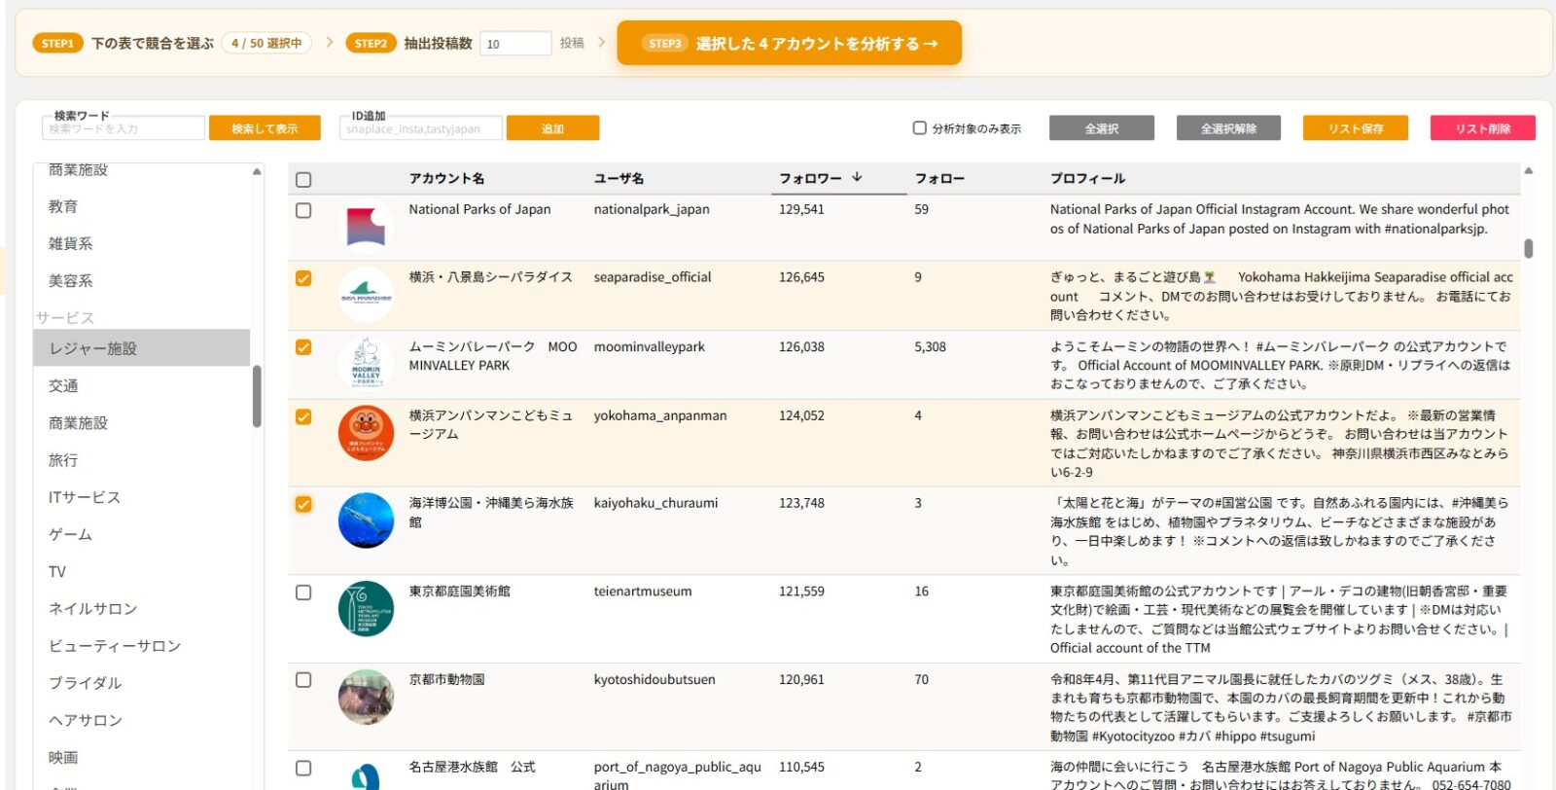
Task: Select the ヘアサロン category
Action: point(141,720)
